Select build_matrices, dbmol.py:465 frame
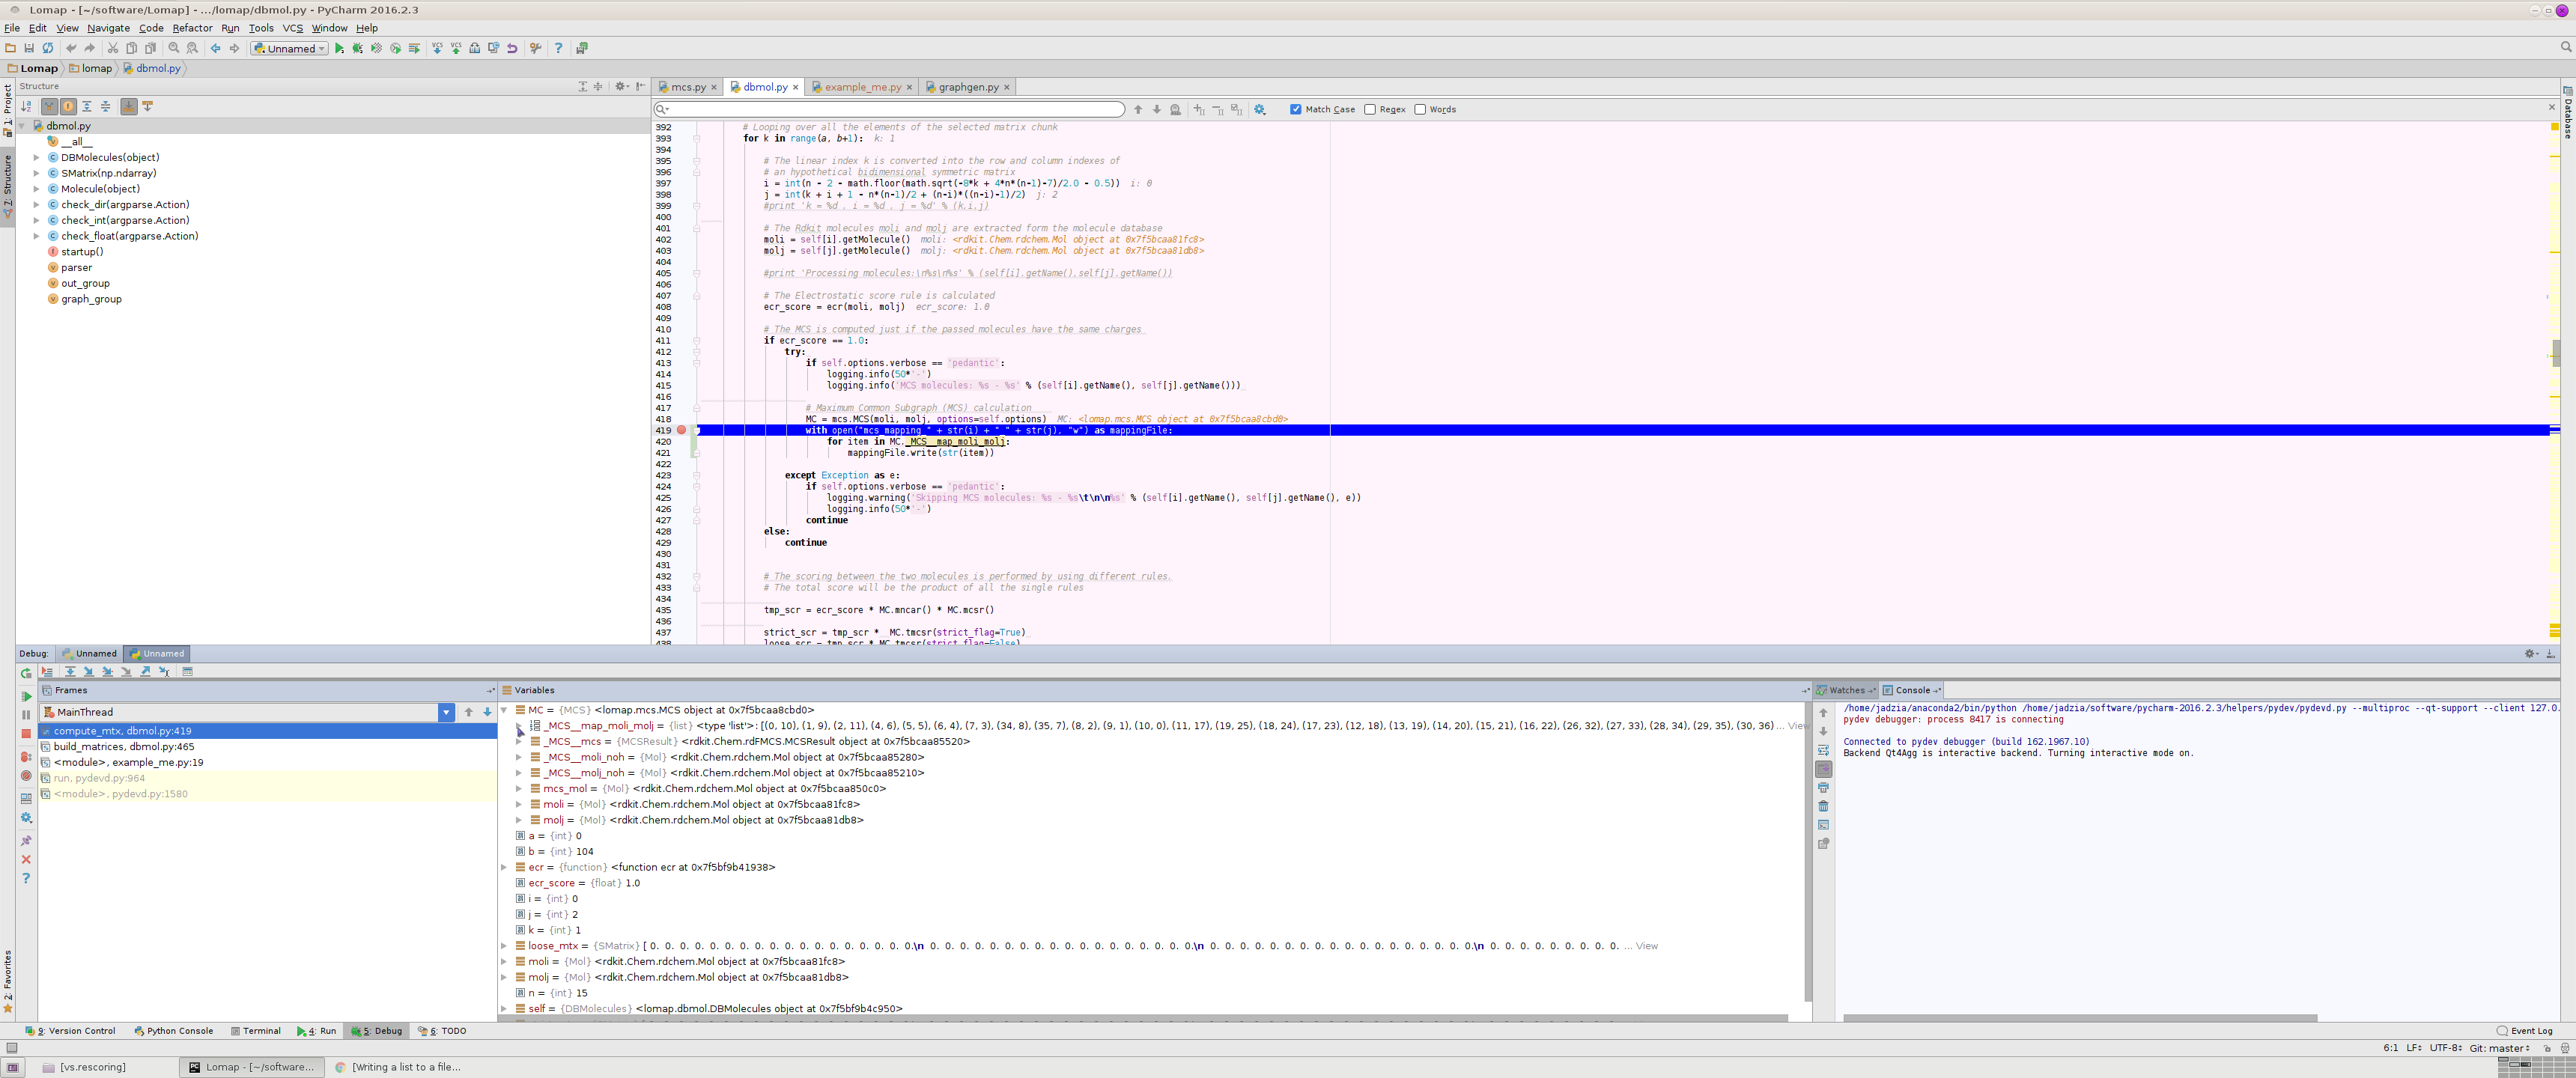Screen dimensions: 2576x1078 pos(267,747)
